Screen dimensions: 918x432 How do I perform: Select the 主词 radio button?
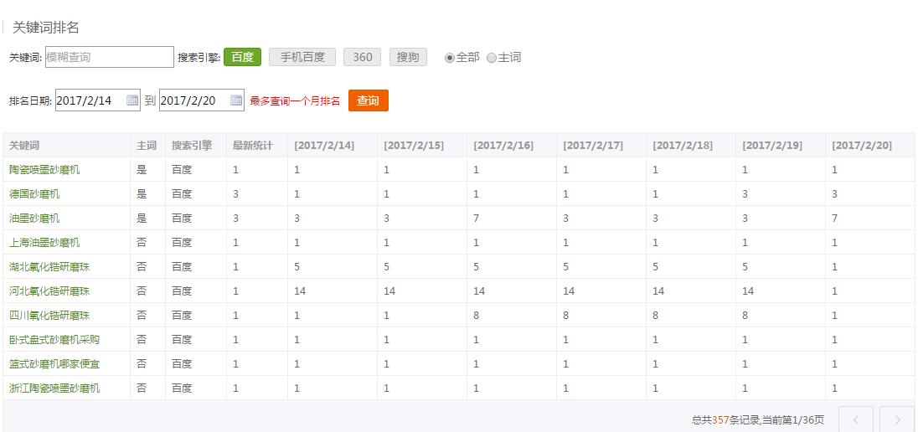tap(492, 58)
